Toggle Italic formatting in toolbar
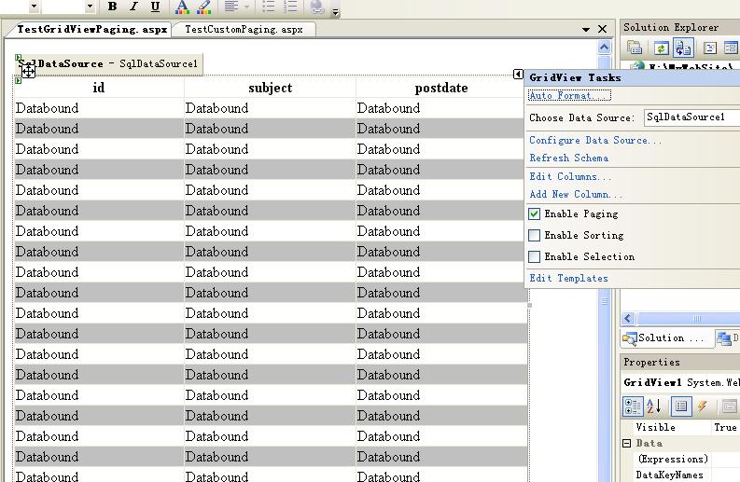740x482 pixels. point(133,7)
